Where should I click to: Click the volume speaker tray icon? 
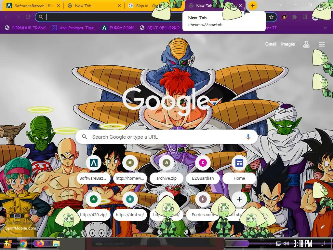286,243
